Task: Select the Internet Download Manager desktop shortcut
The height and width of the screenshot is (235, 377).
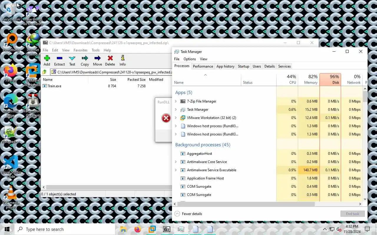Action: (x=33, y=45)
